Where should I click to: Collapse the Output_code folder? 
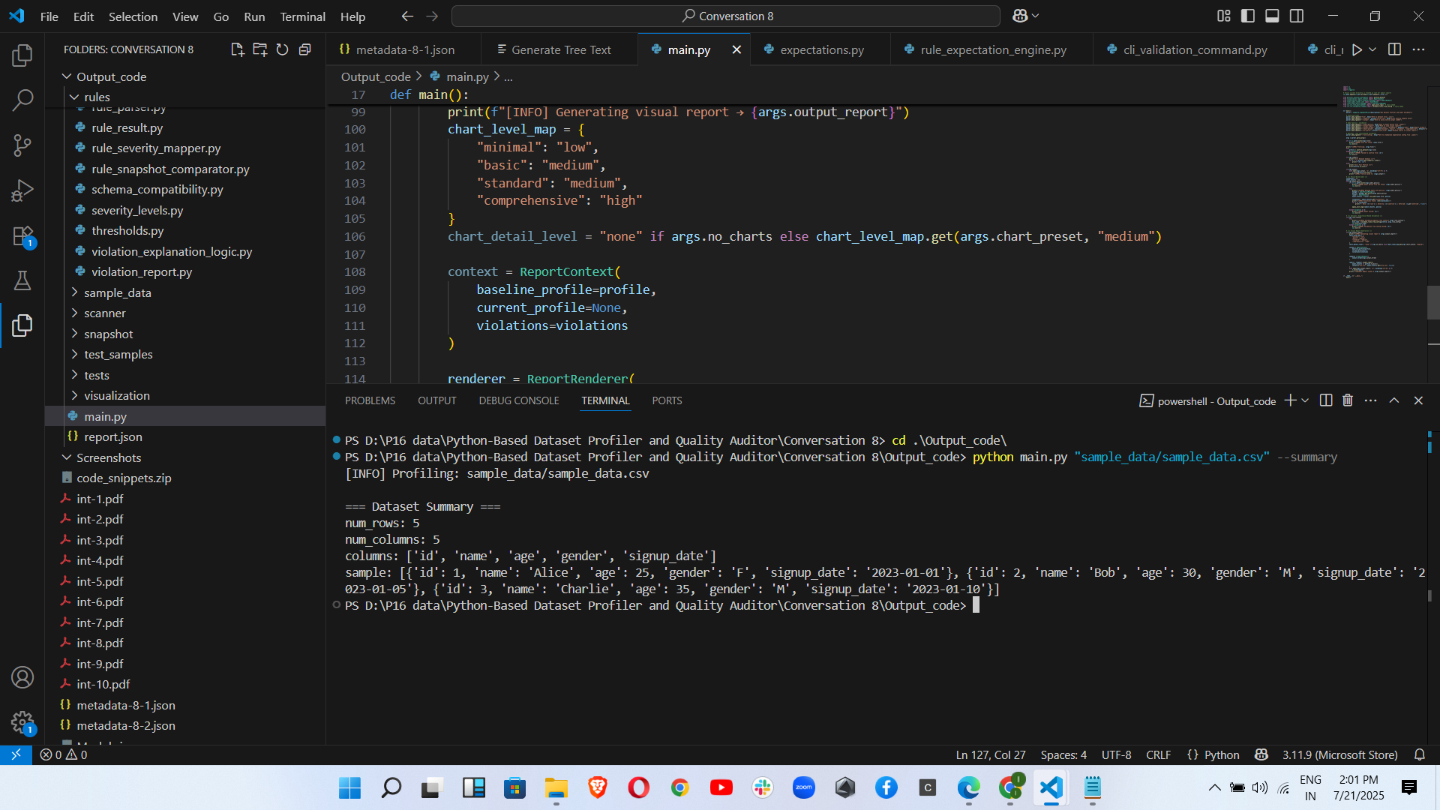67,76
